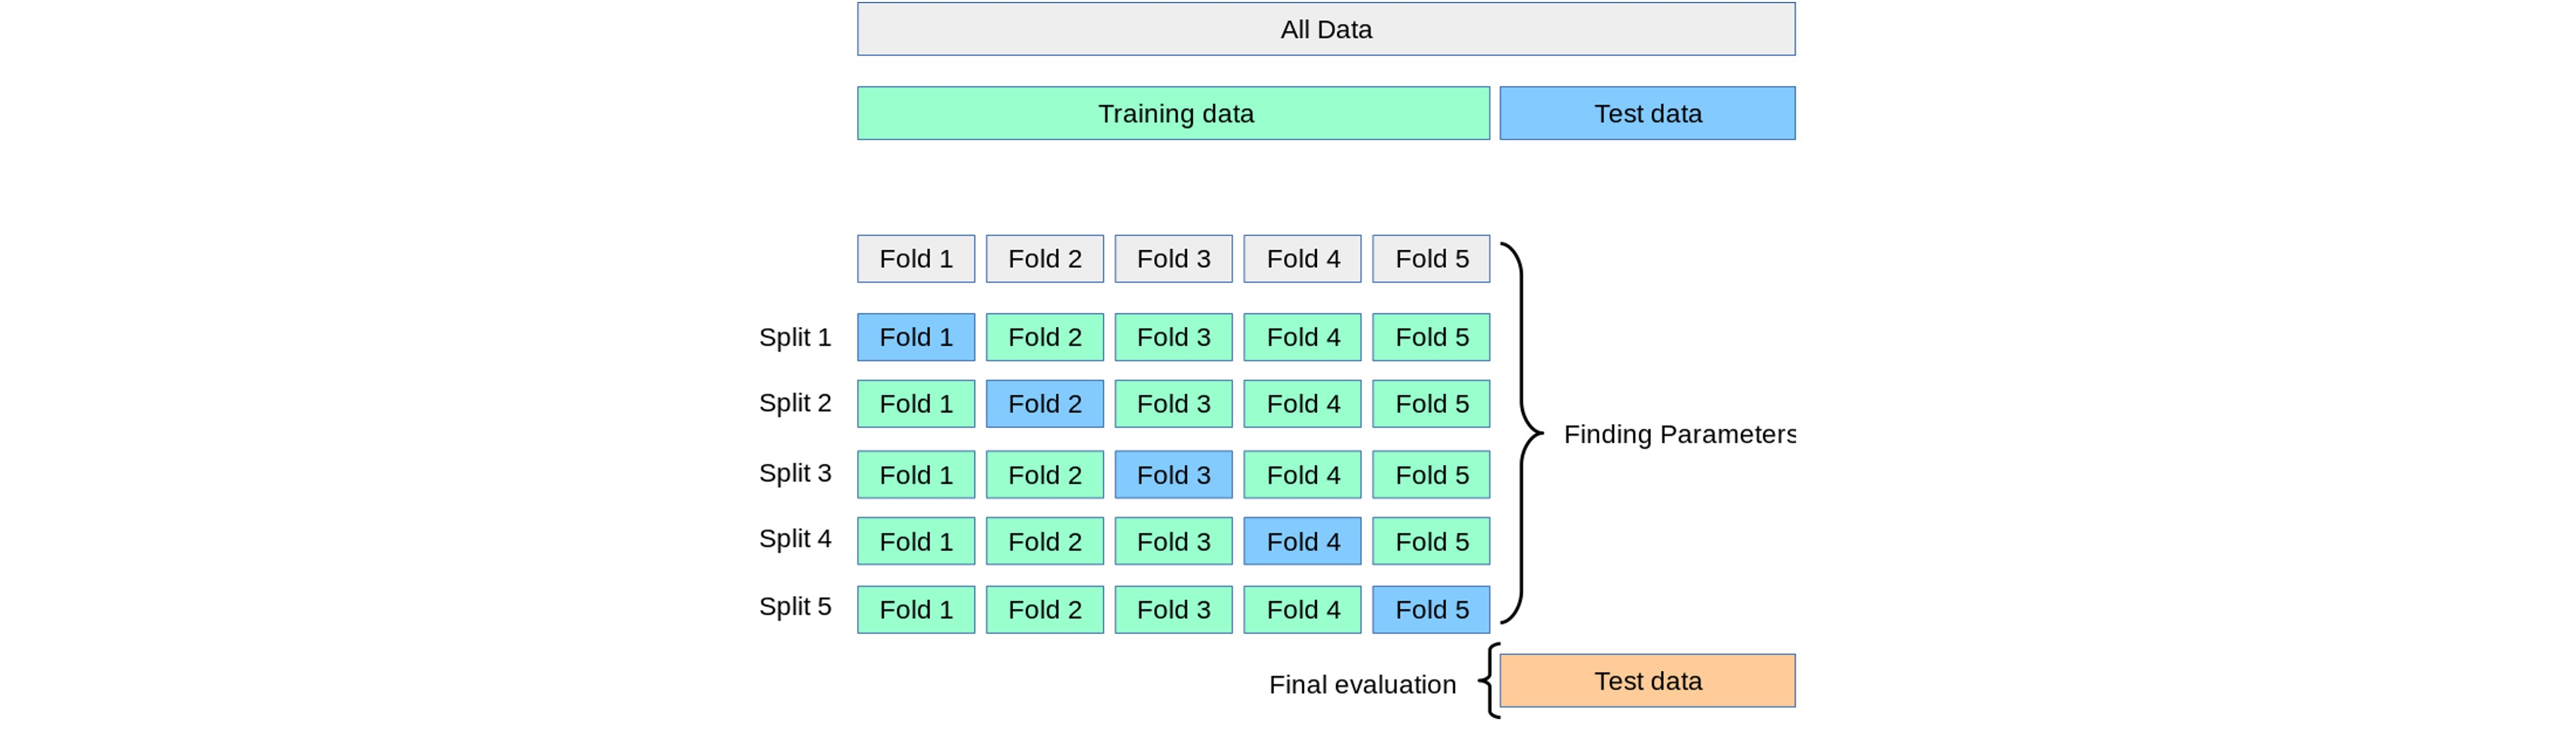Click the blue Fold 4 in Split 4

tap(1302, 541)
